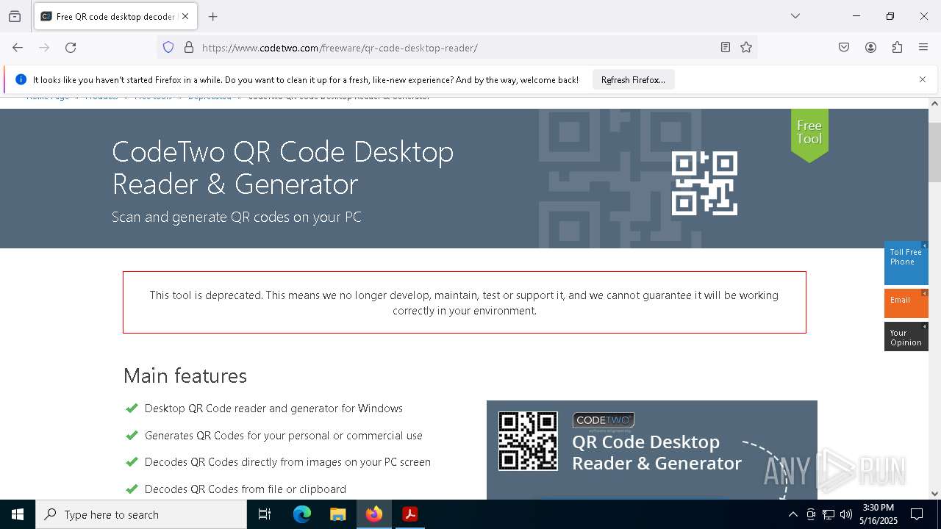Screen dimensions: 941x529
Task: Open Adobe Acrobat from the taskbar
Action: point(410,514)
